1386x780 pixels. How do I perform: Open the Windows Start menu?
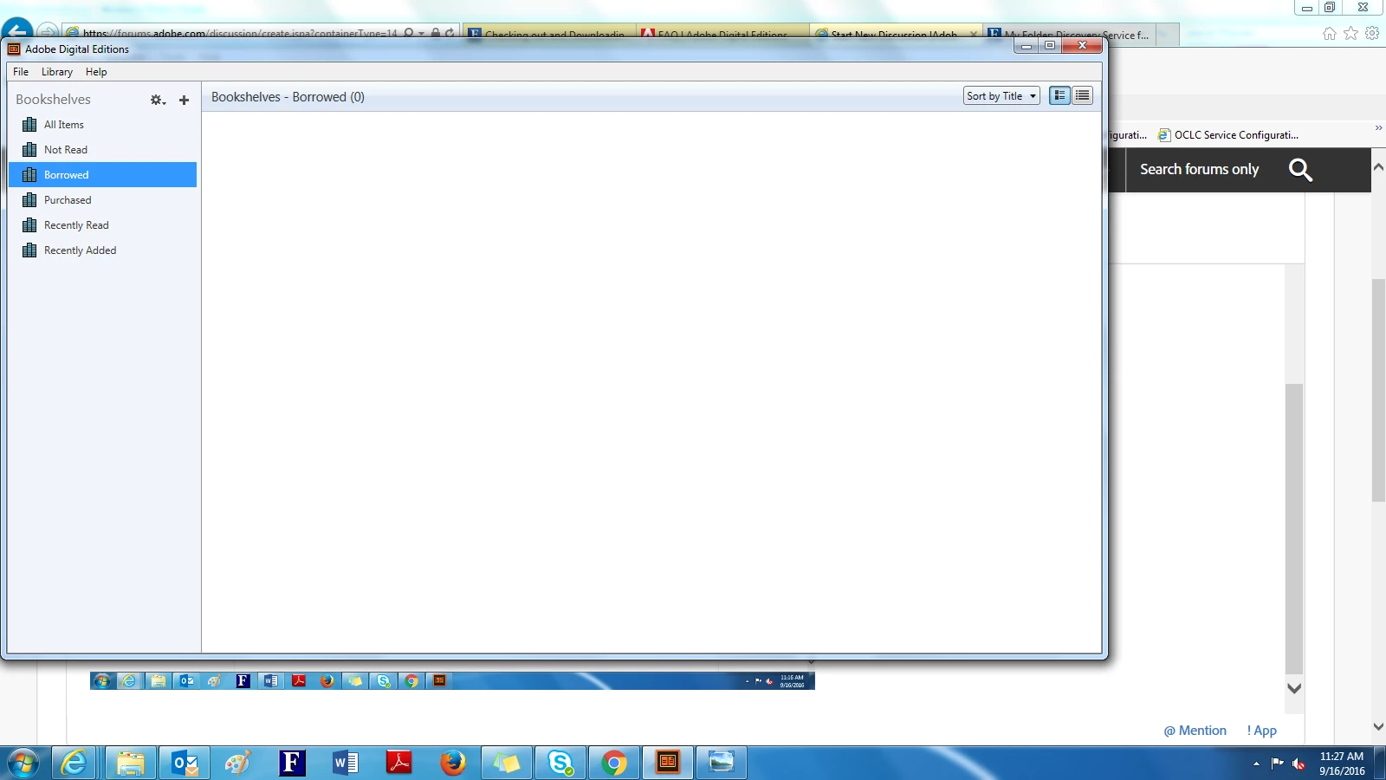tap(23, 764)
